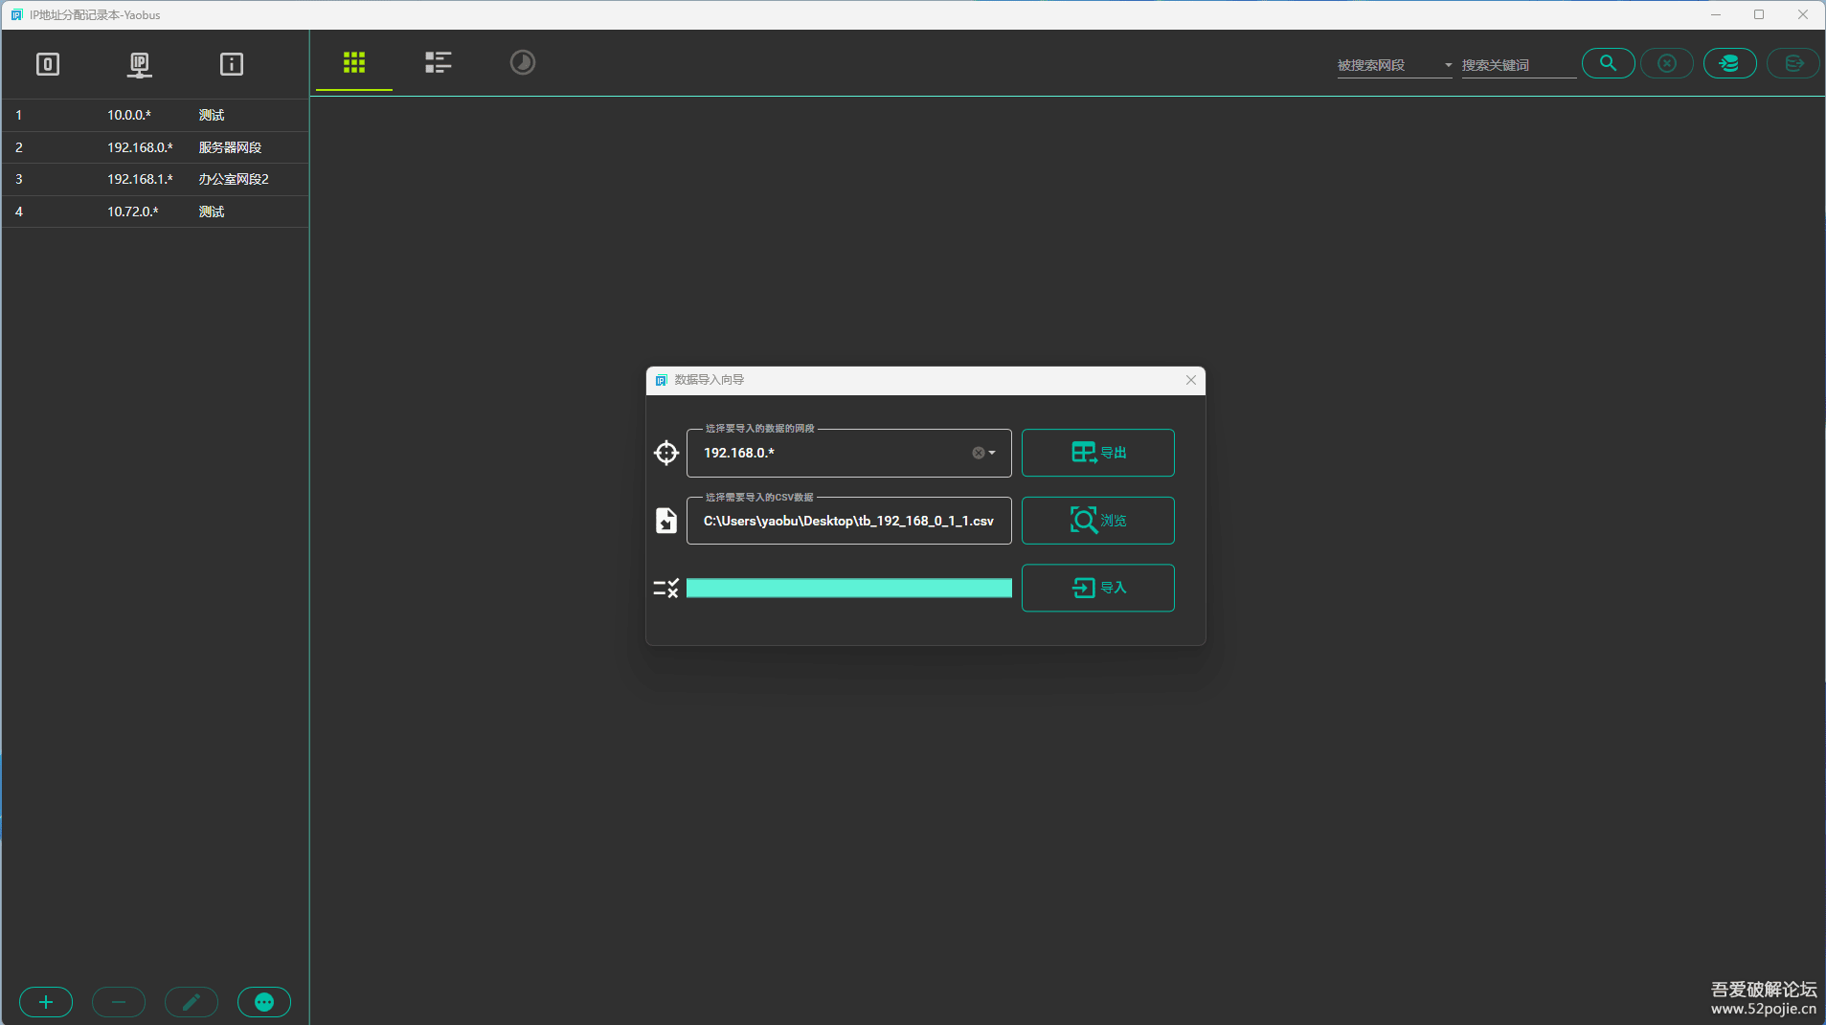Click the 办公室网段2 label
This screenshot has width=1826, height=1025.
point(234,179)
